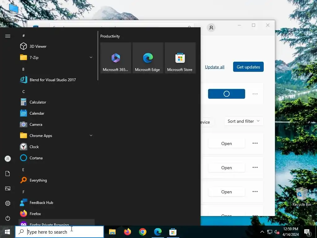Open File Explorer from the taskbar
This screenshot has width=317, height=238.
coord(112,232)
